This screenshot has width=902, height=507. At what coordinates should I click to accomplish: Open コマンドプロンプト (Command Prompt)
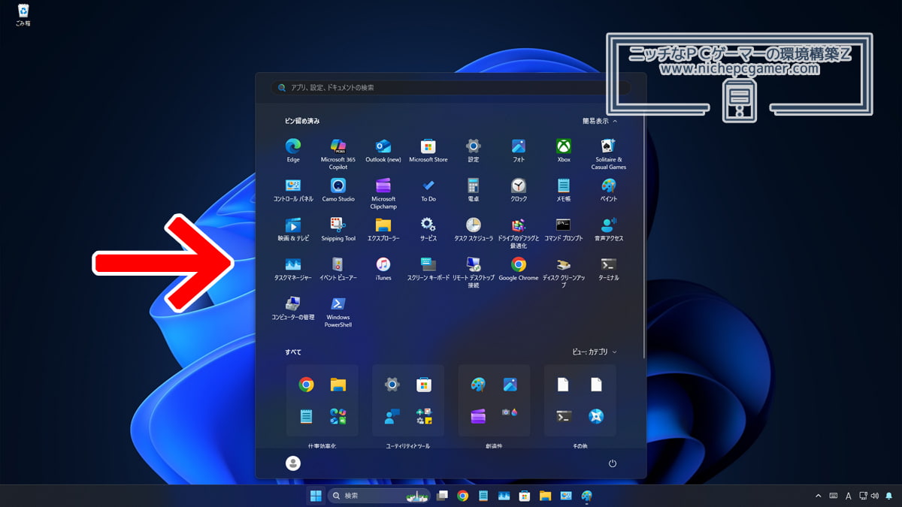pos(563,226)
